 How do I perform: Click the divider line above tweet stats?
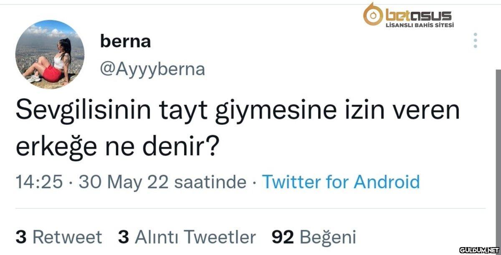point(250,208)
